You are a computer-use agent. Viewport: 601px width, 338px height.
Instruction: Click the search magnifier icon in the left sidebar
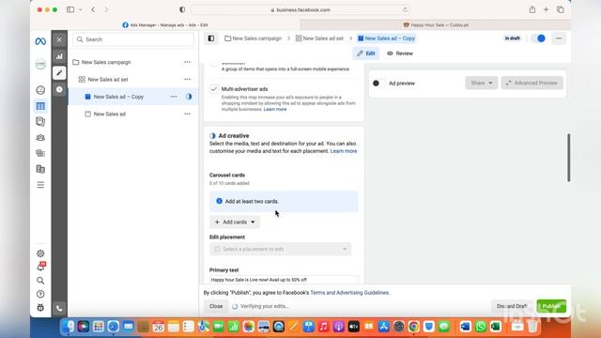coord(40,281)
